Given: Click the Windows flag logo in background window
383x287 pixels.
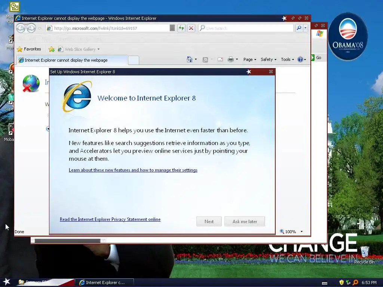Looking at the screenshot, I should [x=319, y=34].
